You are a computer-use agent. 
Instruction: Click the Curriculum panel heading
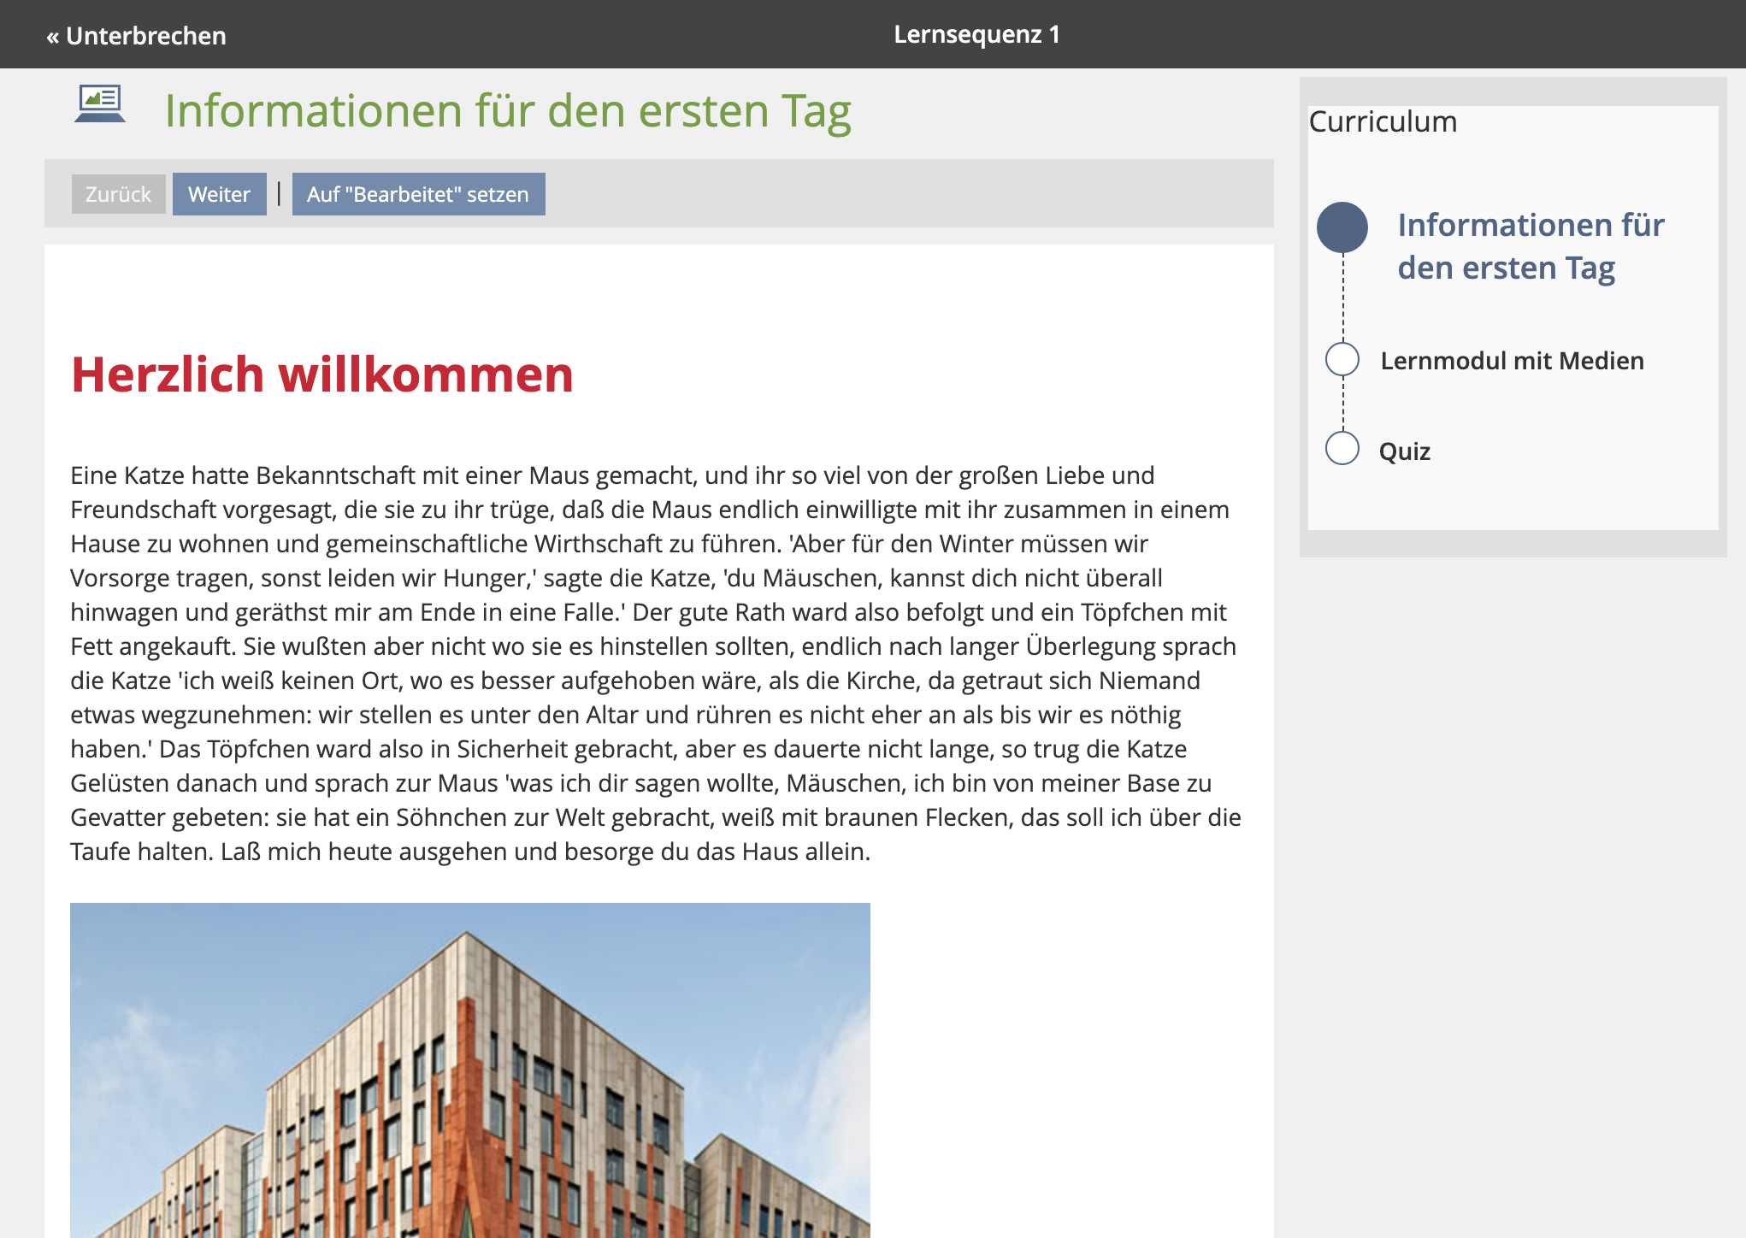1383,121
